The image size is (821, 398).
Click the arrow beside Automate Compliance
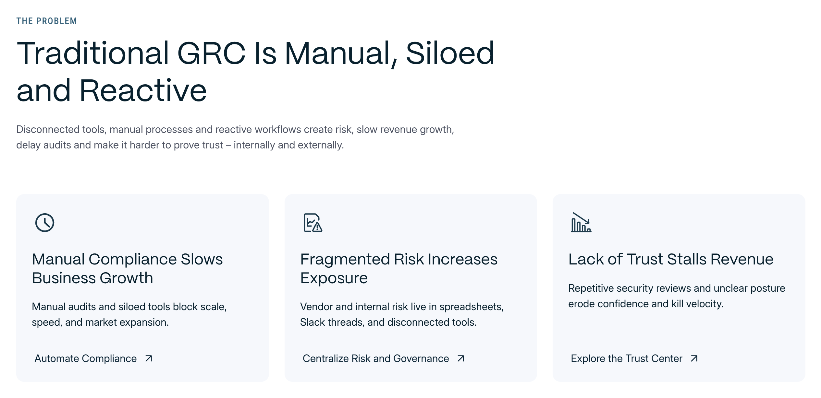coord(149,358)
